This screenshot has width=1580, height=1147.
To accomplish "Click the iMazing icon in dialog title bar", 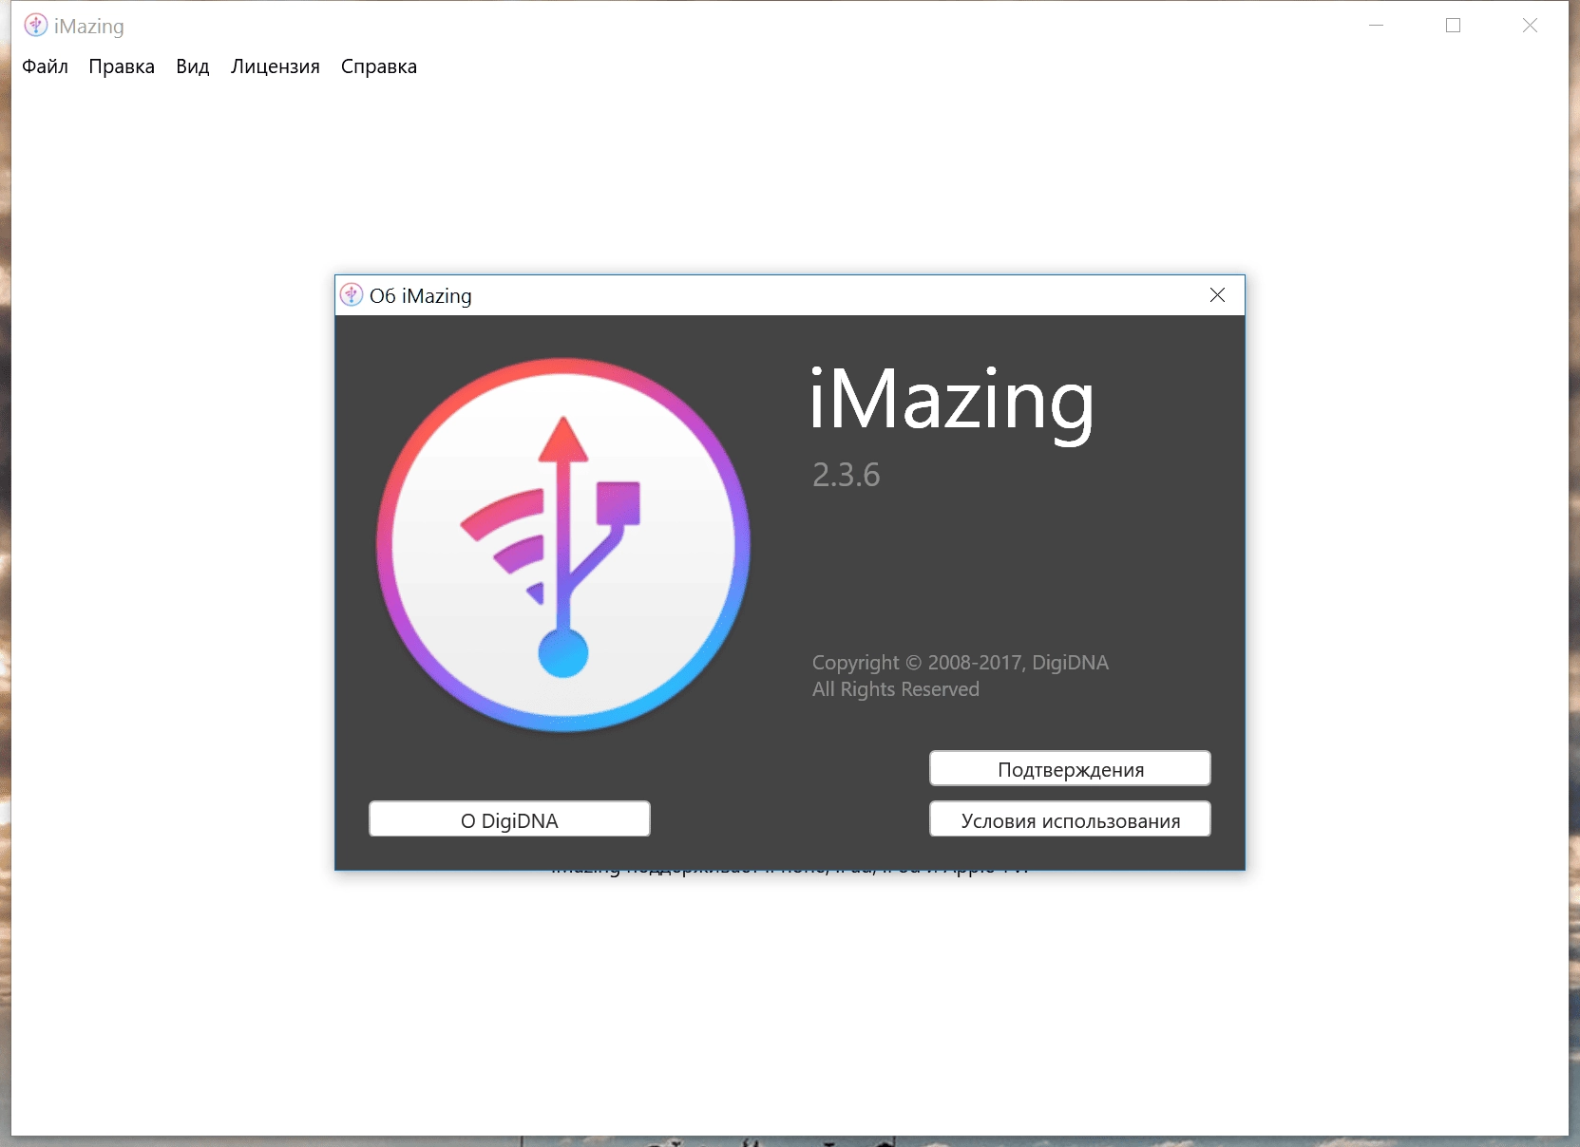I will click(x=352, y=295).
